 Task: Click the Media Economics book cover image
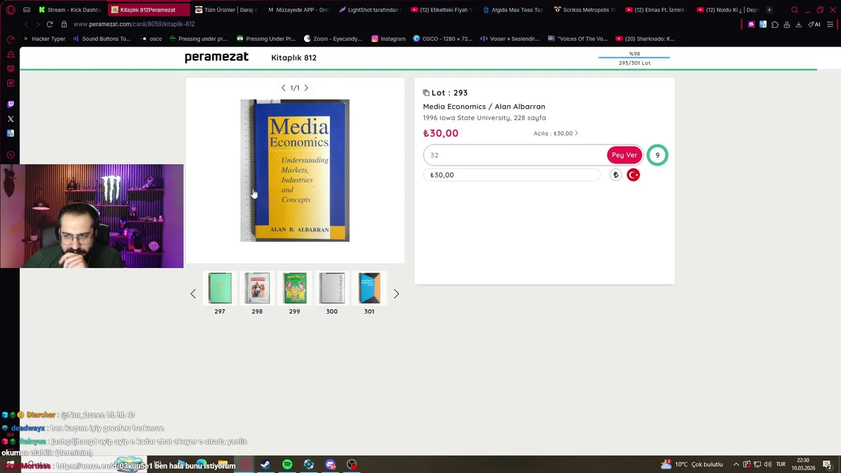click(295, 171)
